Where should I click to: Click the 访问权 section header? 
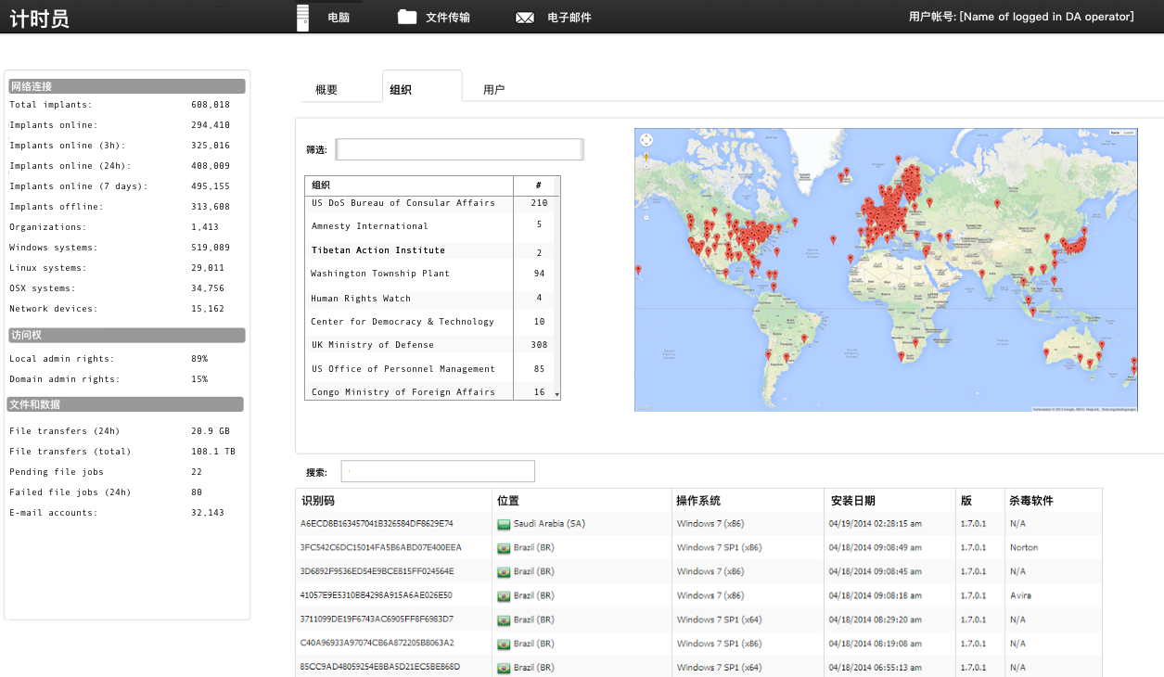127,335
